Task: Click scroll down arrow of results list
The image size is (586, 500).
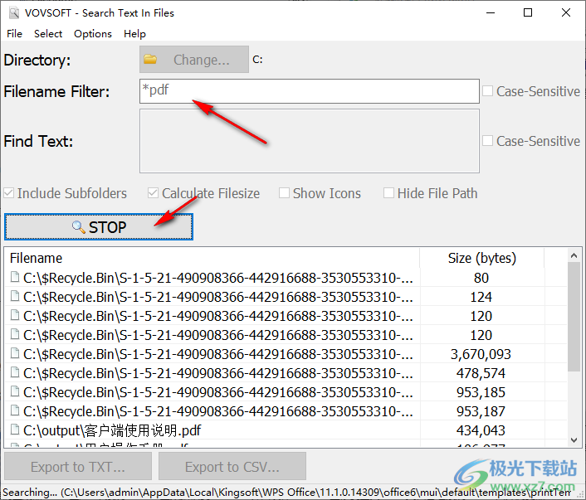Action: 574,440
